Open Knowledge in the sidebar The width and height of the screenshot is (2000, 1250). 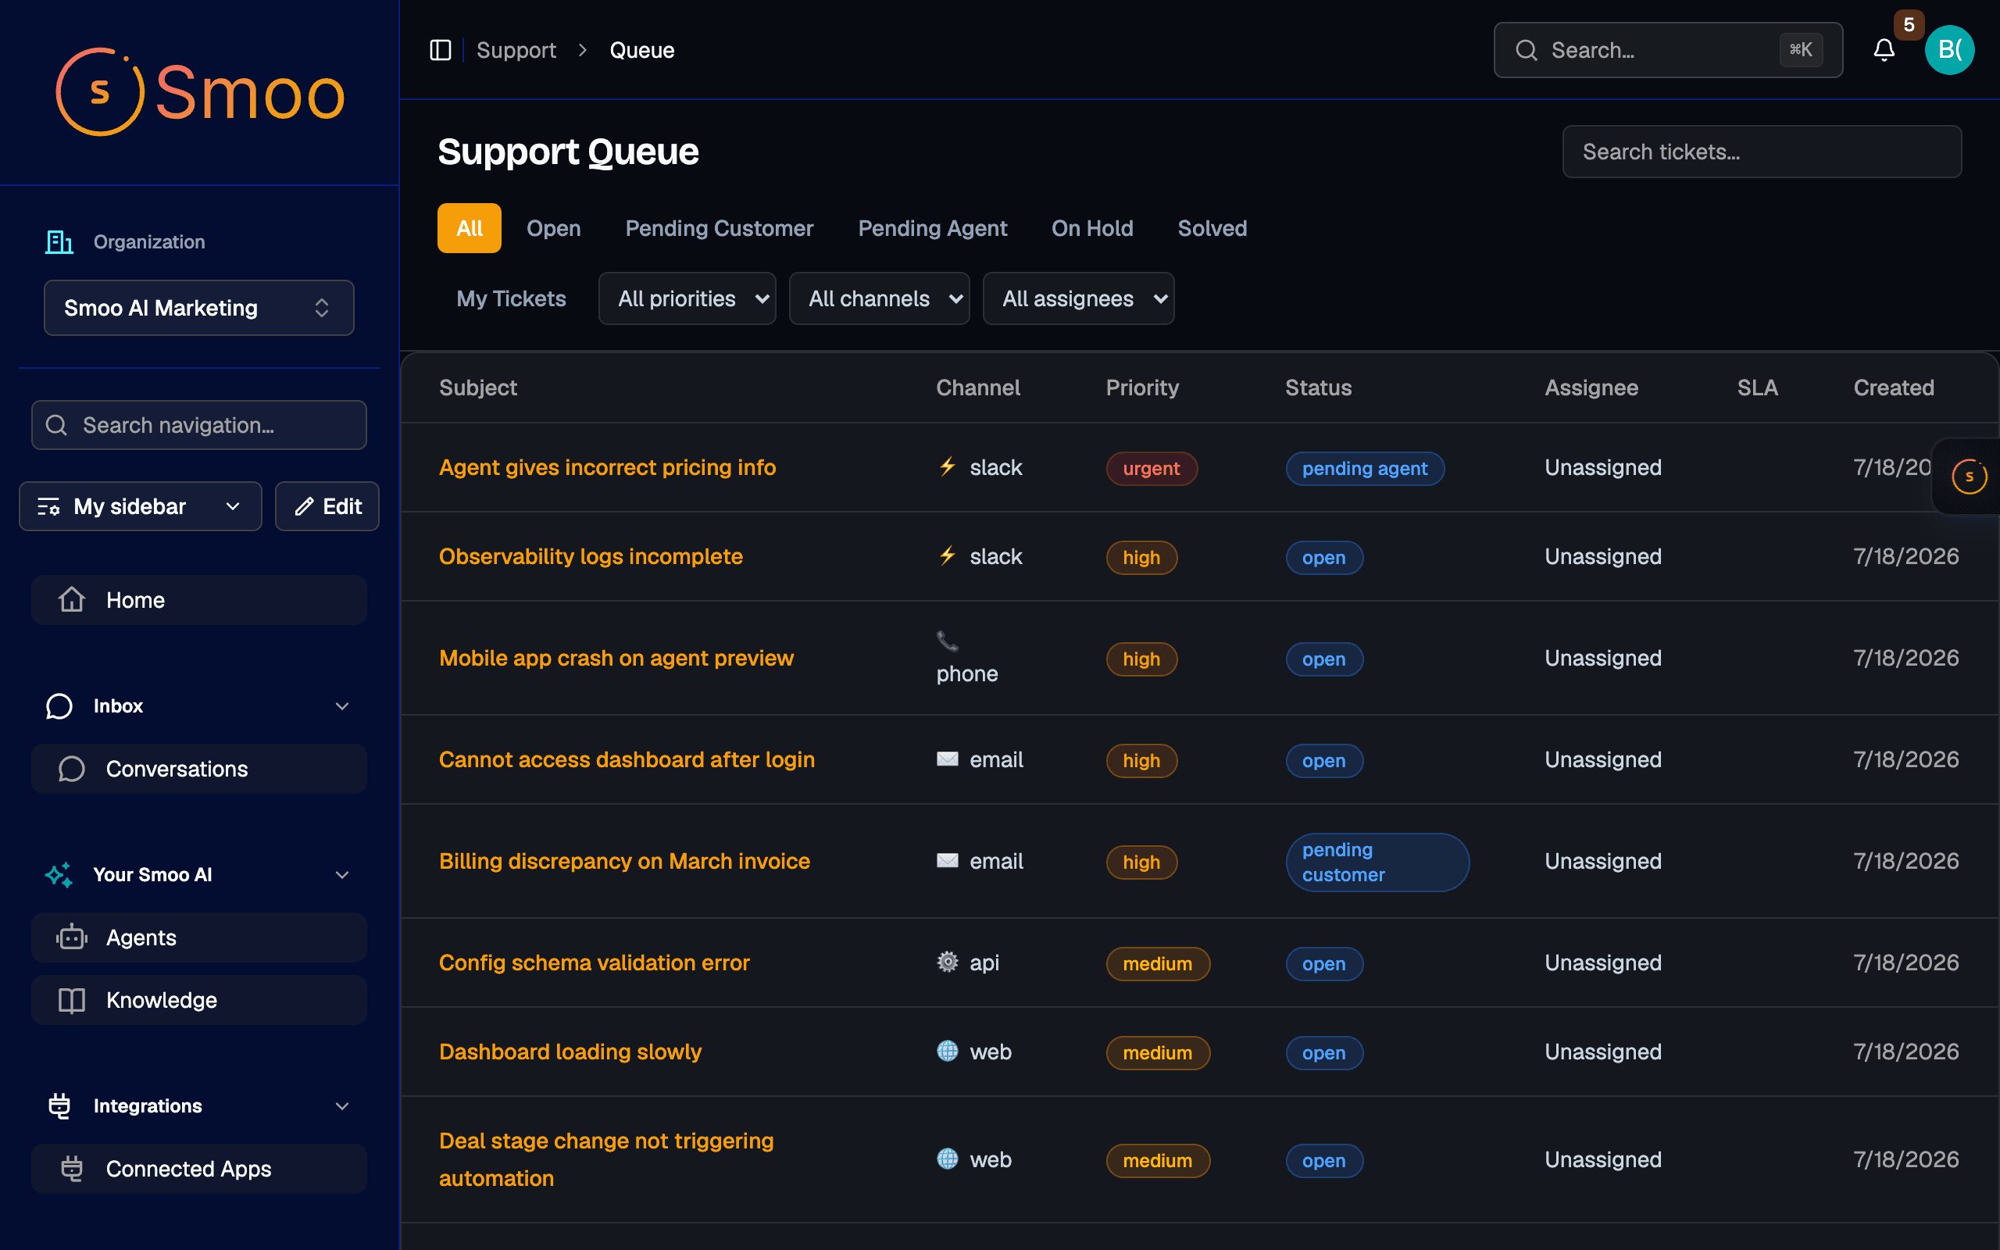click(199, 1000)
